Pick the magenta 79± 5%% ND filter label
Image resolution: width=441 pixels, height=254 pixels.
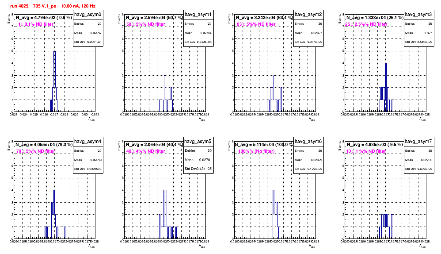pyautogui.click(x=35, y=151)
